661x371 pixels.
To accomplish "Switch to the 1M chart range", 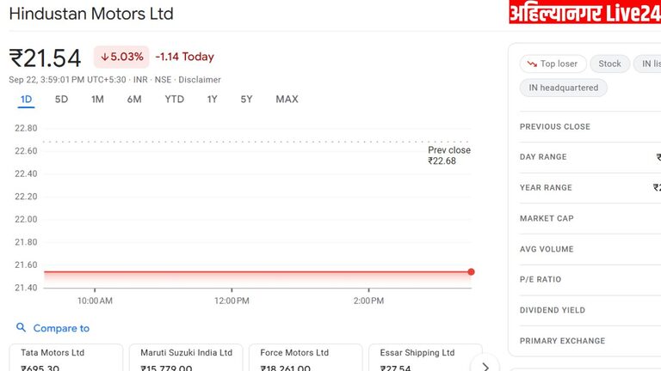I will pos(97,99).
